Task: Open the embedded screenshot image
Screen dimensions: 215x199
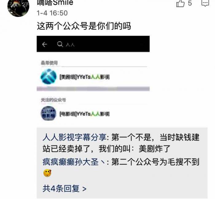Action: (x=93, y=79)
